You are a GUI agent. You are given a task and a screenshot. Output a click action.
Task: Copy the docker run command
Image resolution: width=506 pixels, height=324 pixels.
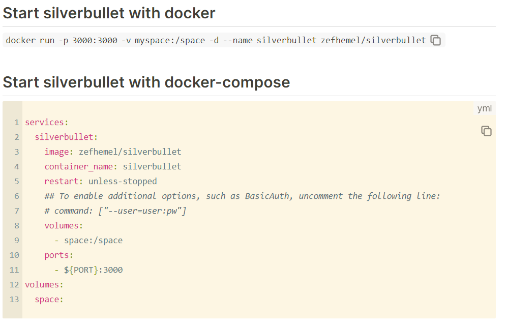[436, 40]
